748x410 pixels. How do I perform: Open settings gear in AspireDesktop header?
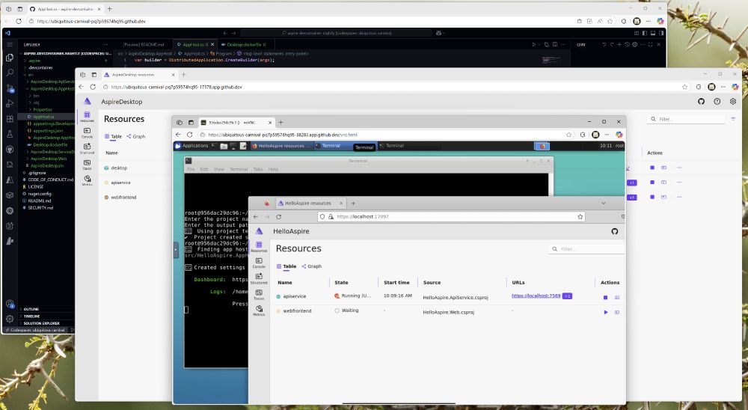pyautogui.click(x=733, y=101)
